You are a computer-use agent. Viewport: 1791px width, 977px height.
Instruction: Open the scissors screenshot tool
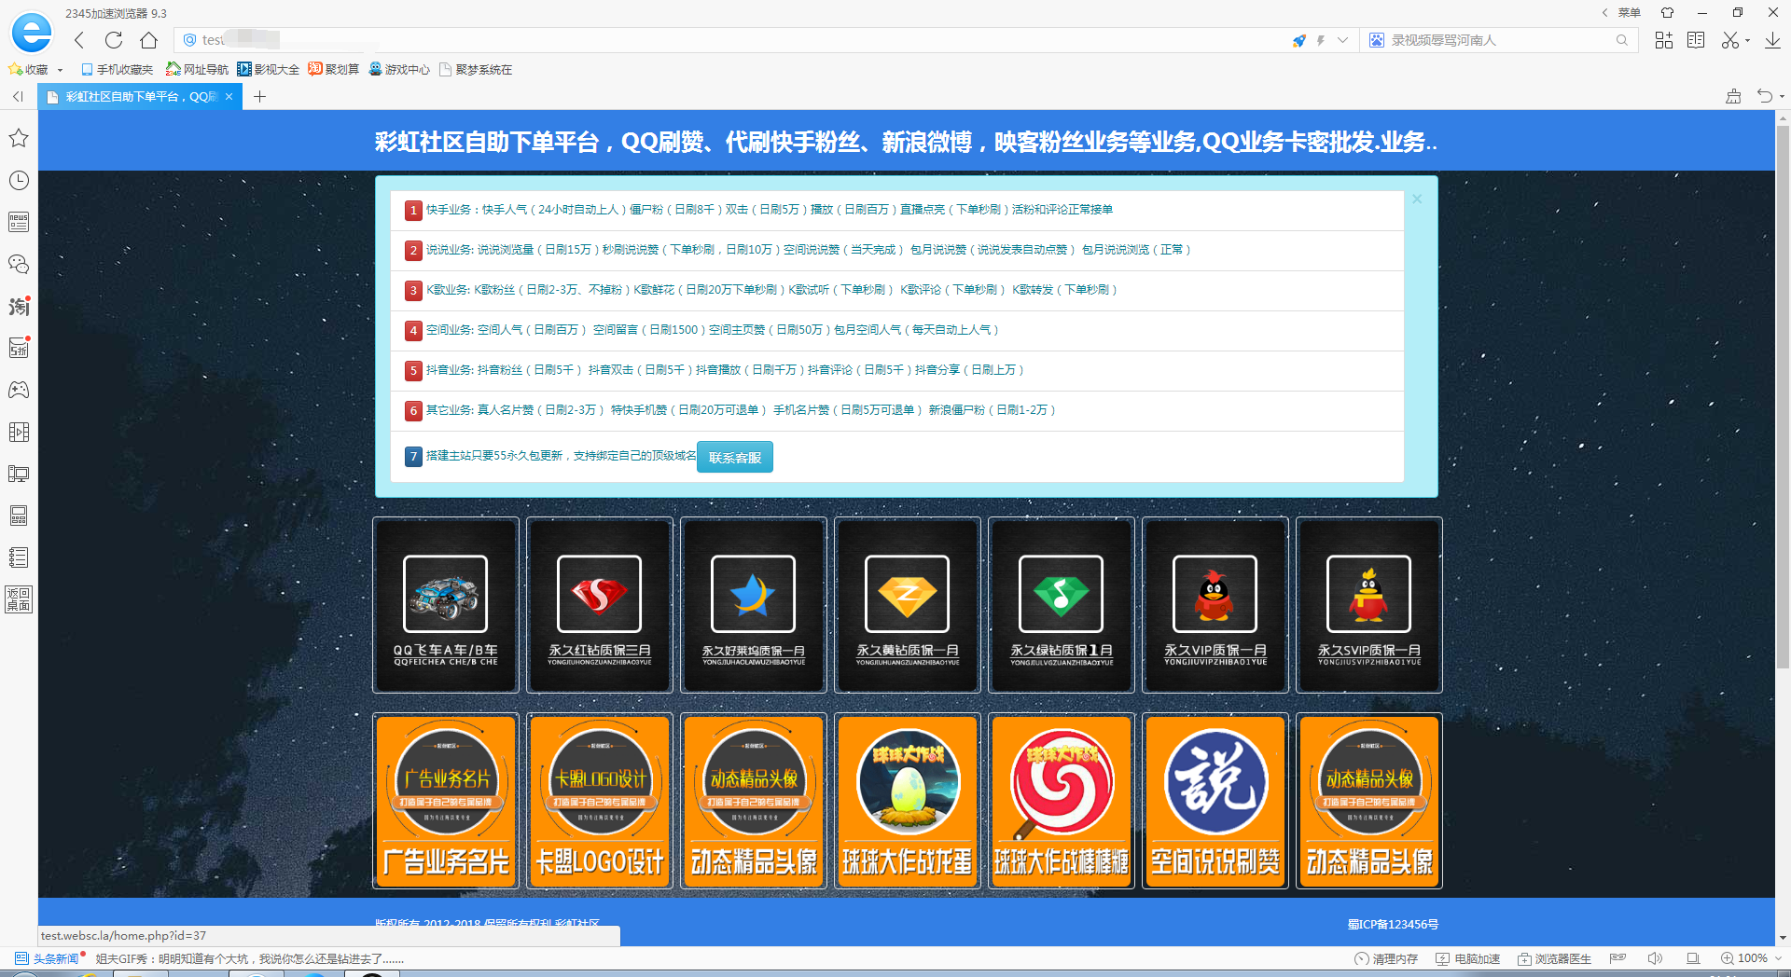pyautogui.click(x=1730, y=40)
